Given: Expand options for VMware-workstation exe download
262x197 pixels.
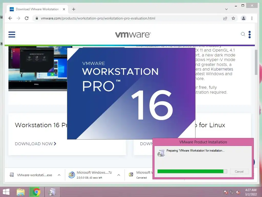Looking at the screenshot, I should [x=59, y=175].
